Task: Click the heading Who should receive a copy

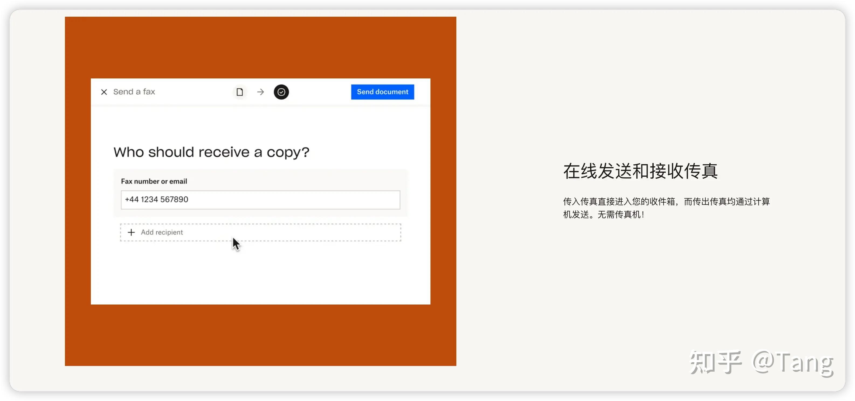Action: [x=211, y=152]
